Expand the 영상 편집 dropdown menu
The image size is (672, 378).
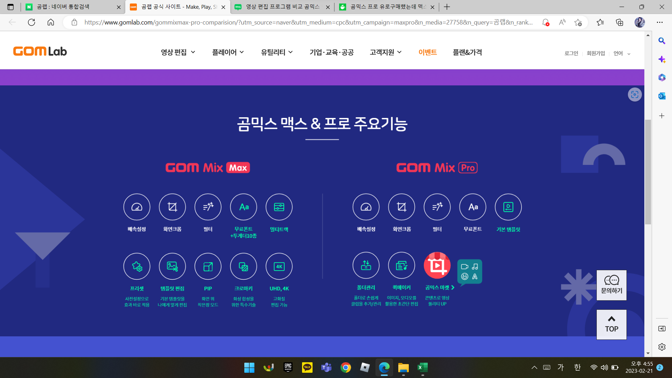[x=178, y=52]
